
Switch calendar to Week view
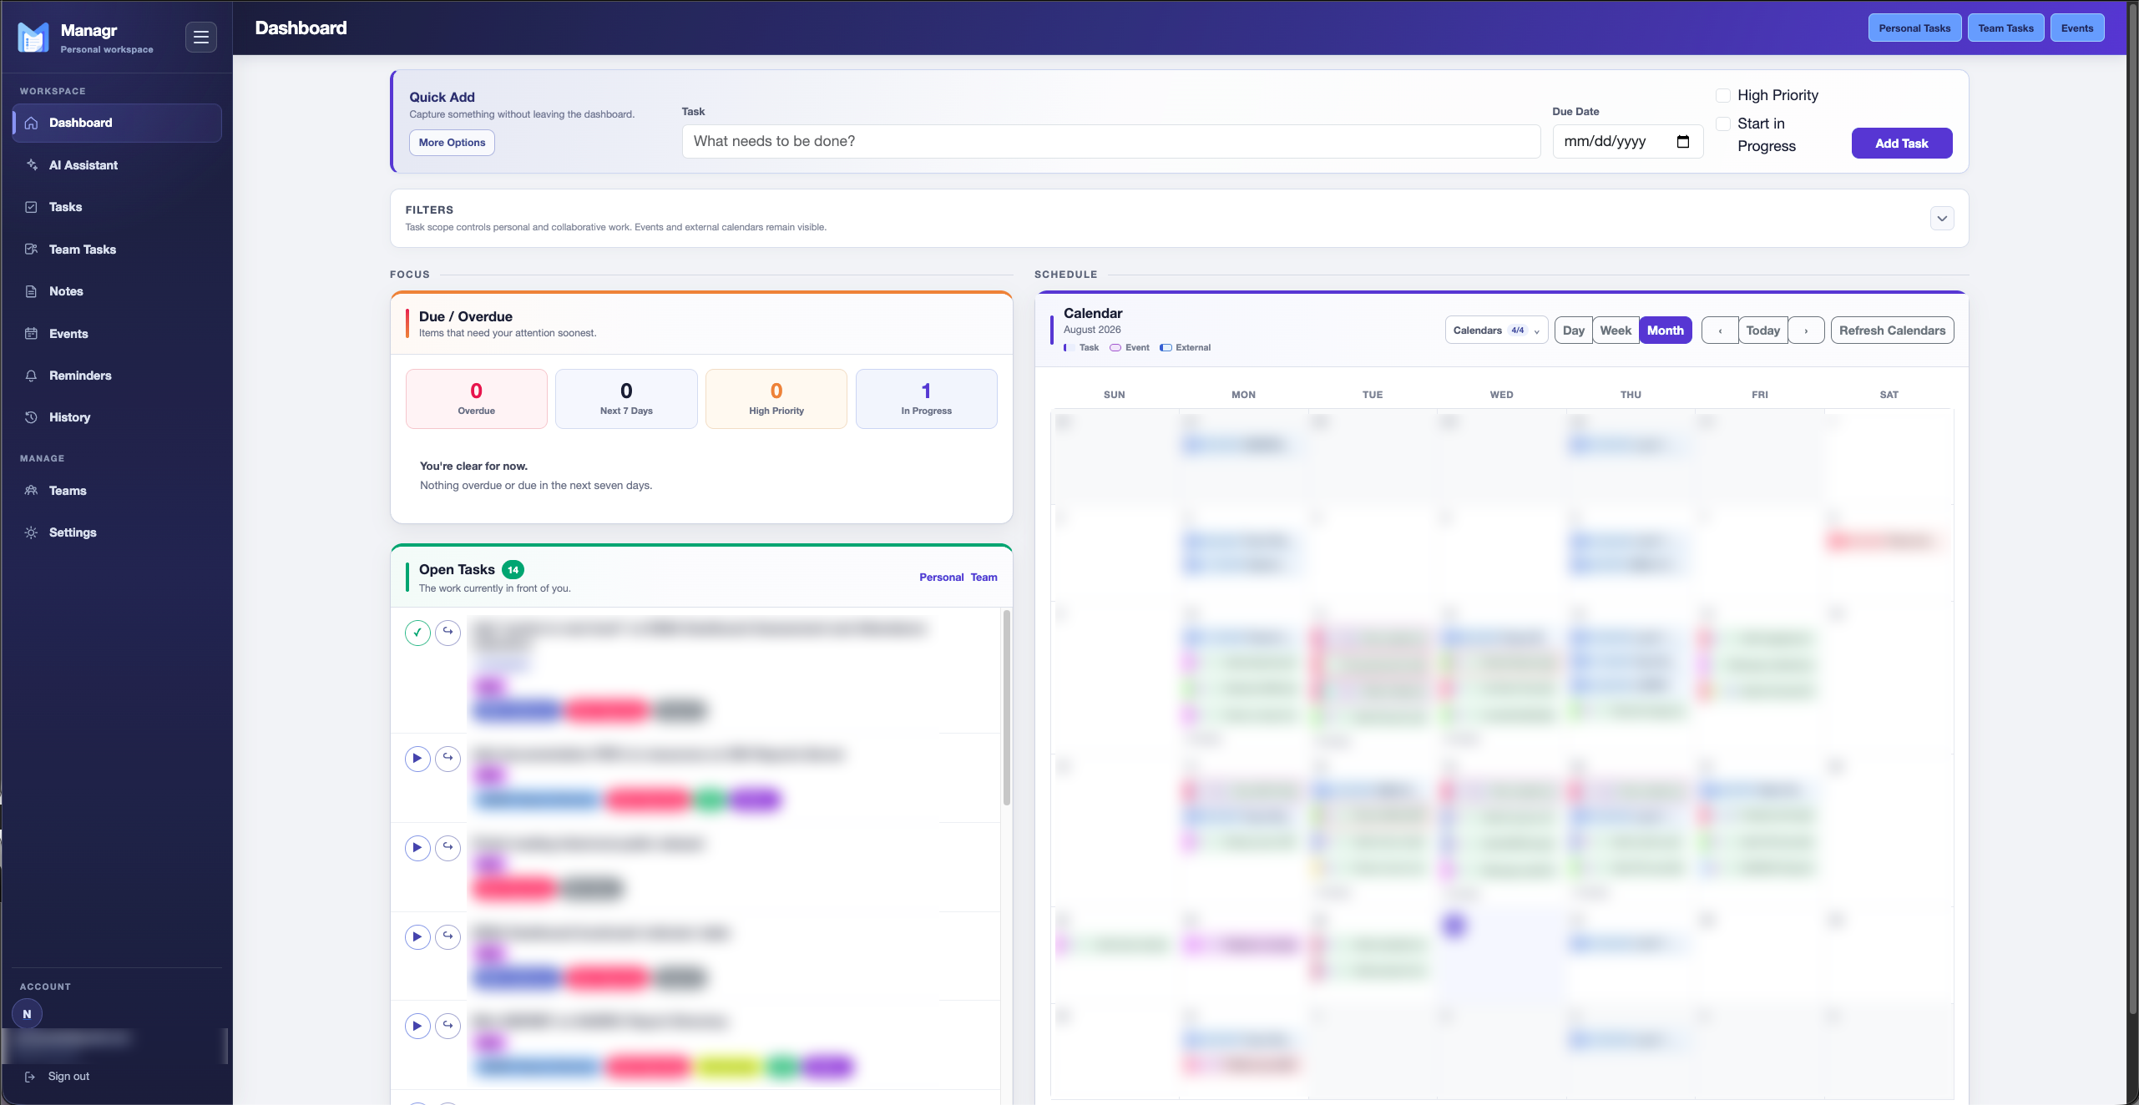coord(1616,330)
